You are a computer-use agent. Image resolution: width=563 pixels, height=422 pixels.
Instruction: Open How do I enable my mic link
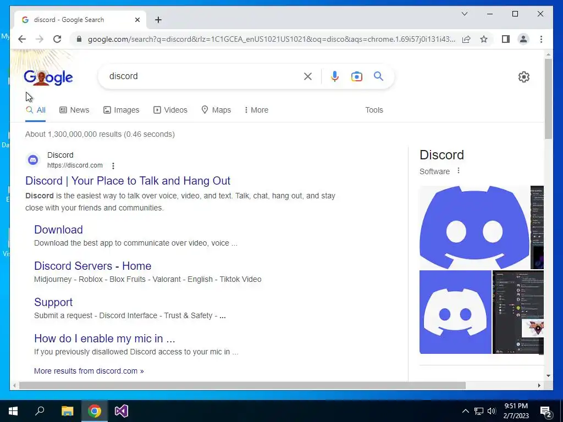pyautogui.click(x=104, y=338)
